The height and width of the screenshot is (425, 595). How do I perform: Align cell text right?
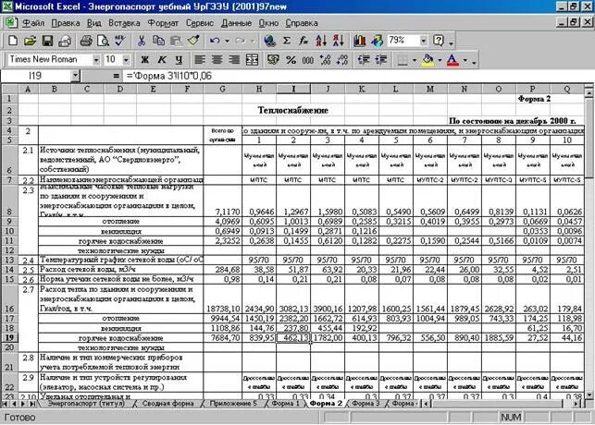point(234,60)
